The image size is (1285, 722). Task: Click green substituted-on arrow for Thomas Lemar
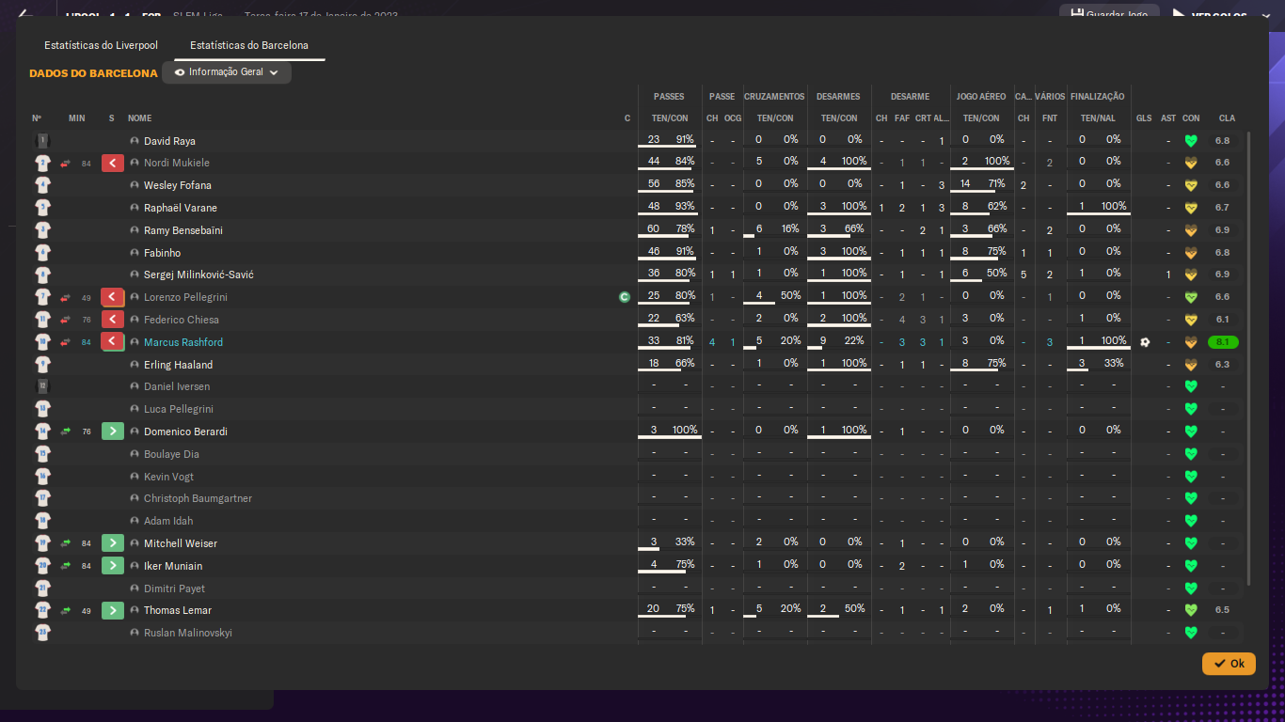coord(113,610)
